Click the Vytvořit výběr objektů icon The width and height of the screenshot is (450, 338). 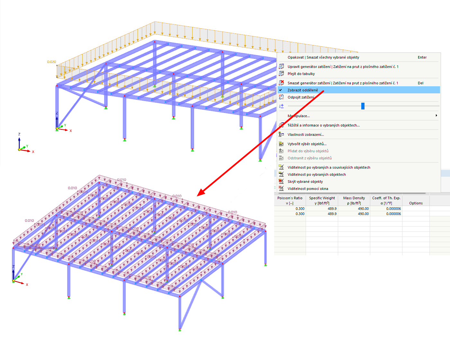(281, 144)
